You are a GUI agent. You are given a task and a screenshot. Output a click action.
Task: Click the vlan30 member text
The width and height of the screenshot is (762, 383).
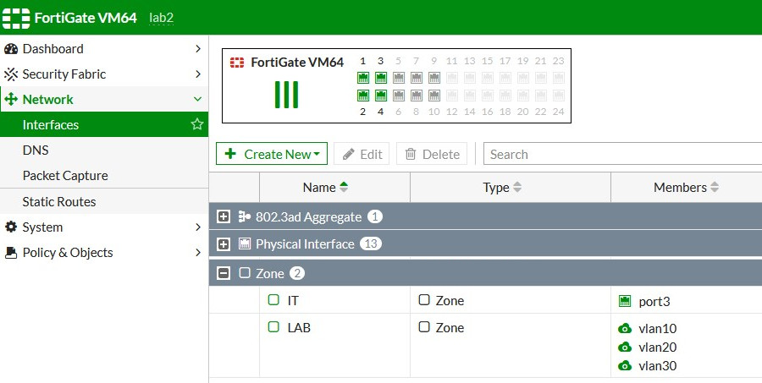[x=658, y=365]
